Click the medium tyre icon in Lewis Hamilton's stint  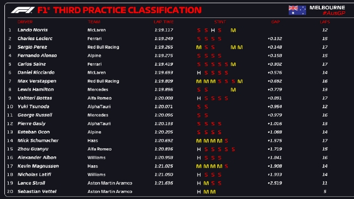click(233, 90)
